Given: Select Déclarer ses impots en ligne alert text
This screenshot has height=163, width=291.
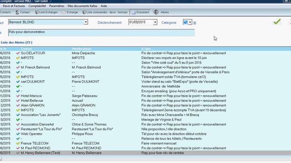Looking at the screenshot, I should tap(174, 58).
